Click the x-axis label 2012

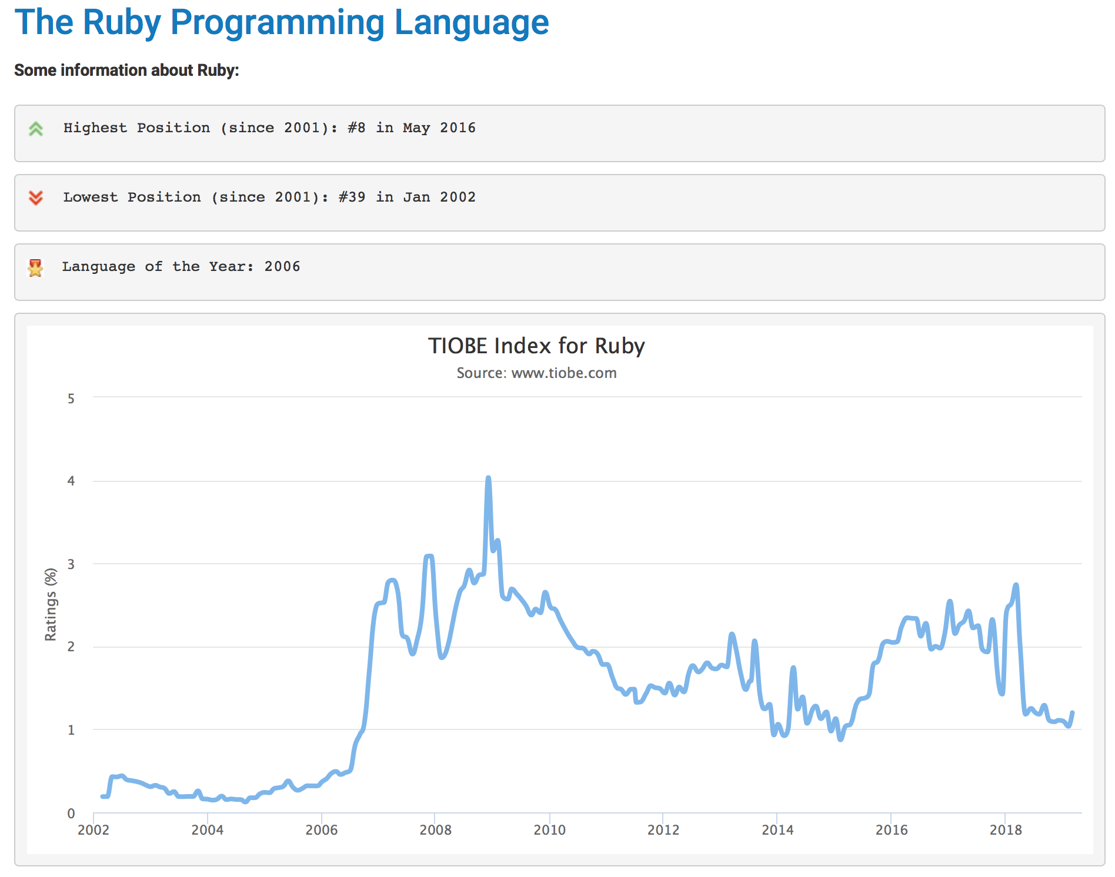point(663,830)
